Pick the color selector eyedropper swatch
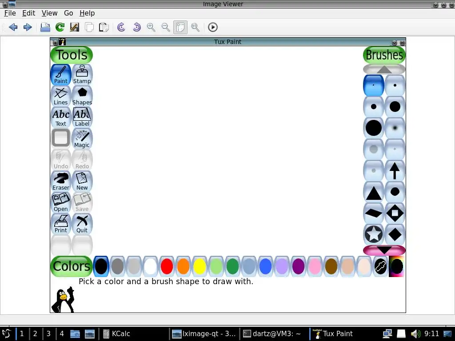 tap(380, 266)
